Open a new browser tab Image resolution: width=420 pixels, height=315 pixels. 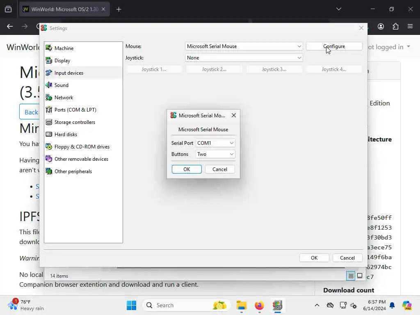pos(119,9)
